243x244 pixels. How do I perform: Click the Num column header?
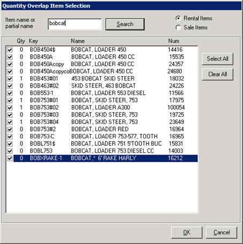[x=174, y=41]
